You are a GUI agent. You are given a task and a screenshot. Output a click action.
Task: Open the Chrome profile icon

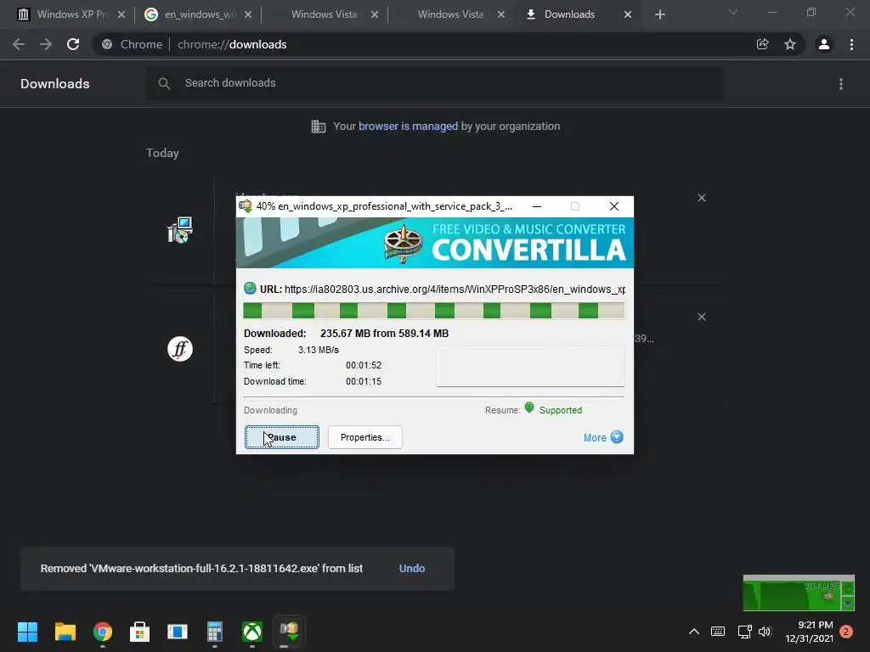click(824, 44)
